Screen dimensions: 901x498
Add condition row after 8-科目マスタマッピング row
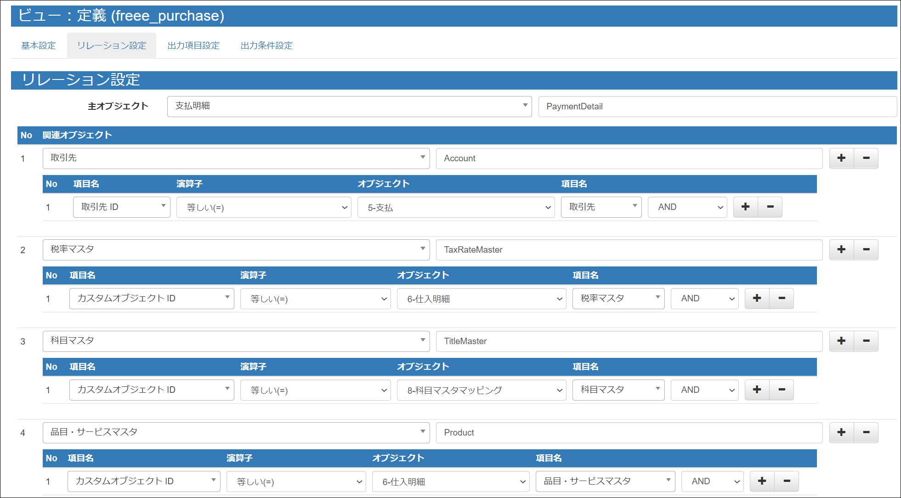(757, 390)
